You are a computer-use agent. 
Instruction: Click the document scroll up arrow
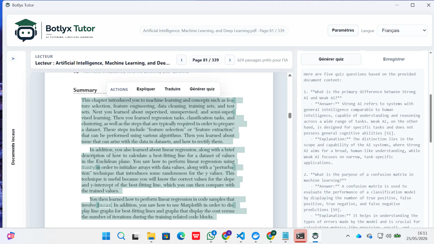290,75
